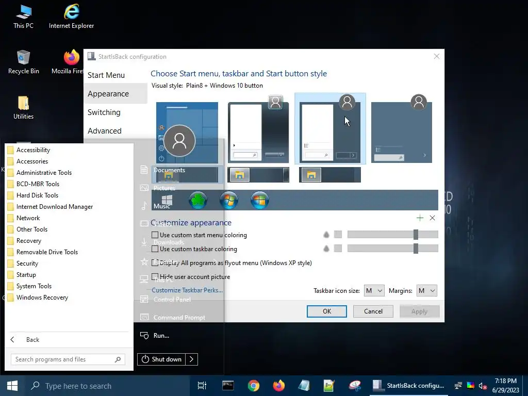This screenshot has height=396, width=528.
Task: Select the clover Start button orb
Action: coord(198,200)
